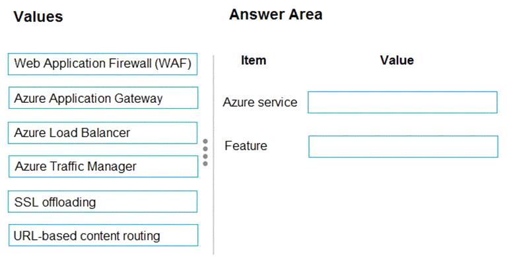Click the SSL offloading value
Viewport: 507px width, 257px height.
(102, 202)
